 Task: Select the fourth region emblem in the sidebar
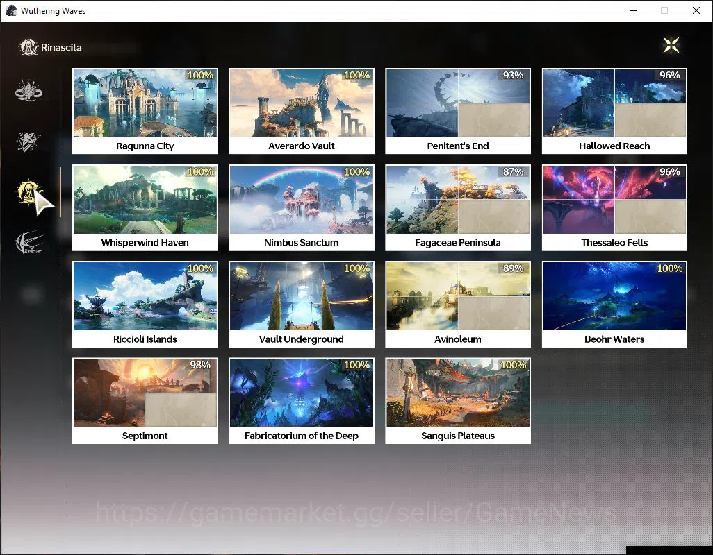tap(28, 242)
